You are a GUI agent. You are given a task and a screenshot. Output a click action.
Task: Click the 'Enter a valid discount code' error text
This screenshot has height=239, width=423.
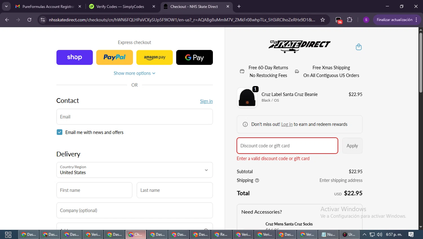[273, 159]
